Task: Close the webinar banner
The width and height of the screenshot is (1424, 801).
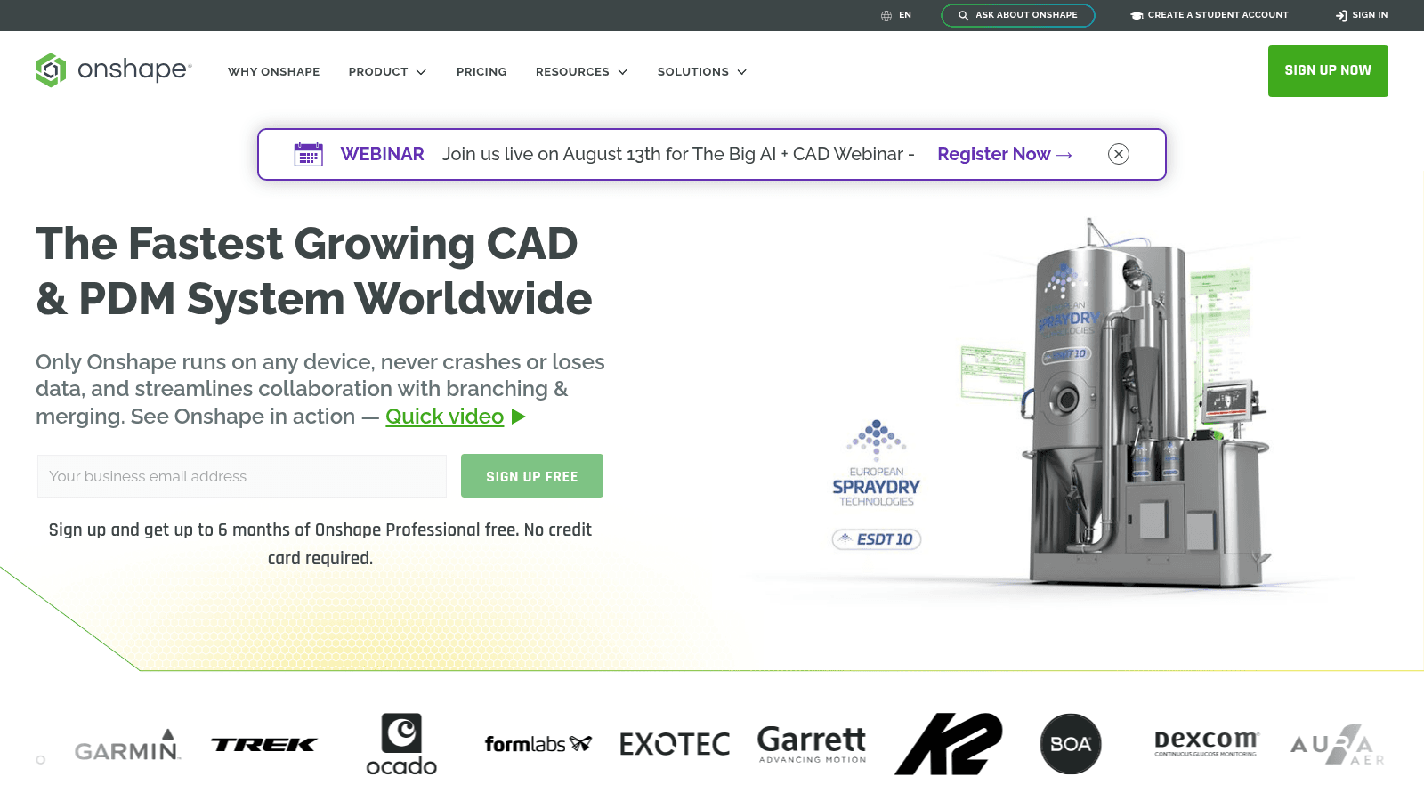Action: click(x=1119, y=154)
